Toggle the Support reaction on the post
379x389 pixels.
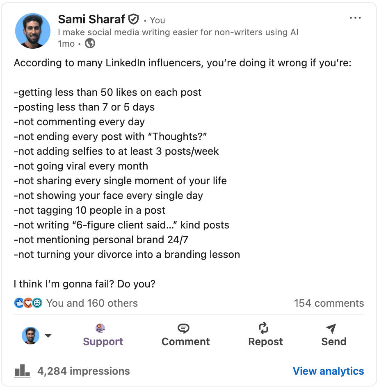pos(103,336)
